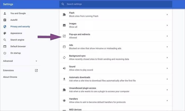Viewport: 185px width, 111px height.
Task: Open the Extensions link in the sidebar
Action: pyautogui.click(x=8, y=70)
